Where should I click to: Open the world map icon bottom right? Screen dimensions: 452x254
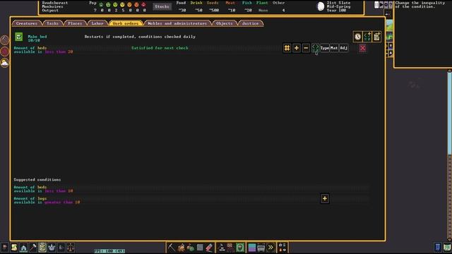point(447,247)
